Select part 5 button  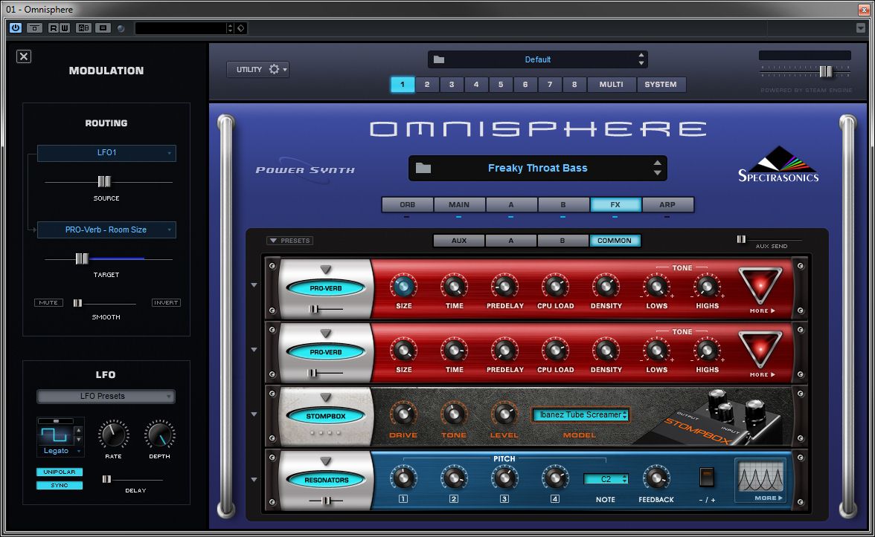(501, 84)
